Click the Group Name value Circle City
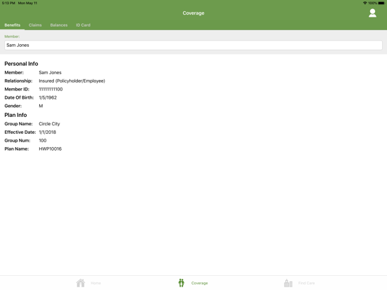Viewport: 387px width, 290px height. 49,124
